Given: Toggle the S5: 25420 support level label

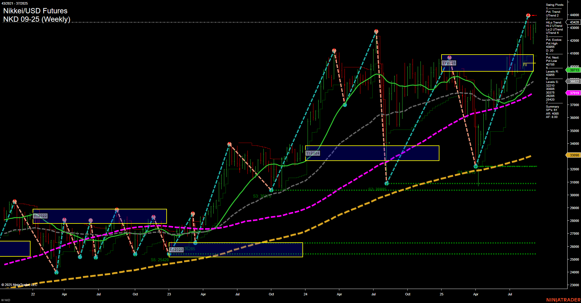Looking at the screenshot, I should click(x=160, y=259).
